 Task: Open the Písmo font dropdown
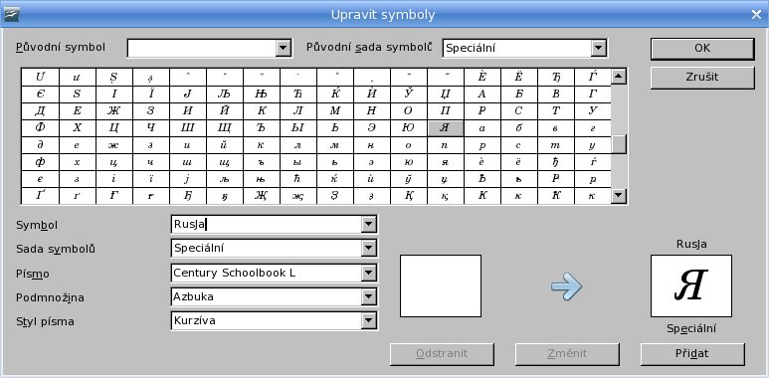pyautogui.click(x=368, y=274)
